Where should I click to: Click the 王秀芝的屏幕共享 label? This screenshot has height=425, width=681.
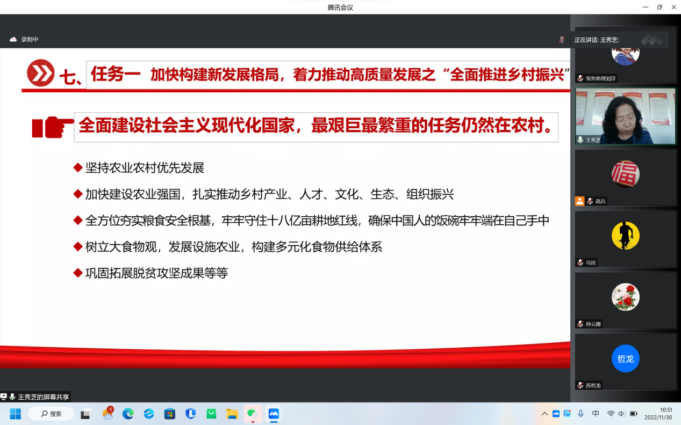coord(43,397)
